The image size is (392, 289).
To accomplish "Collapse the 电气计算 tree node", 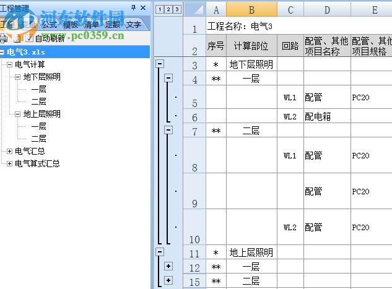I will 9,65.
